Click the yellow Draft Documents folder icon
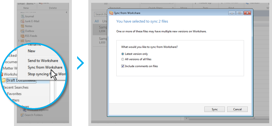Screen dimensions: 272x126 click(3, 80)
